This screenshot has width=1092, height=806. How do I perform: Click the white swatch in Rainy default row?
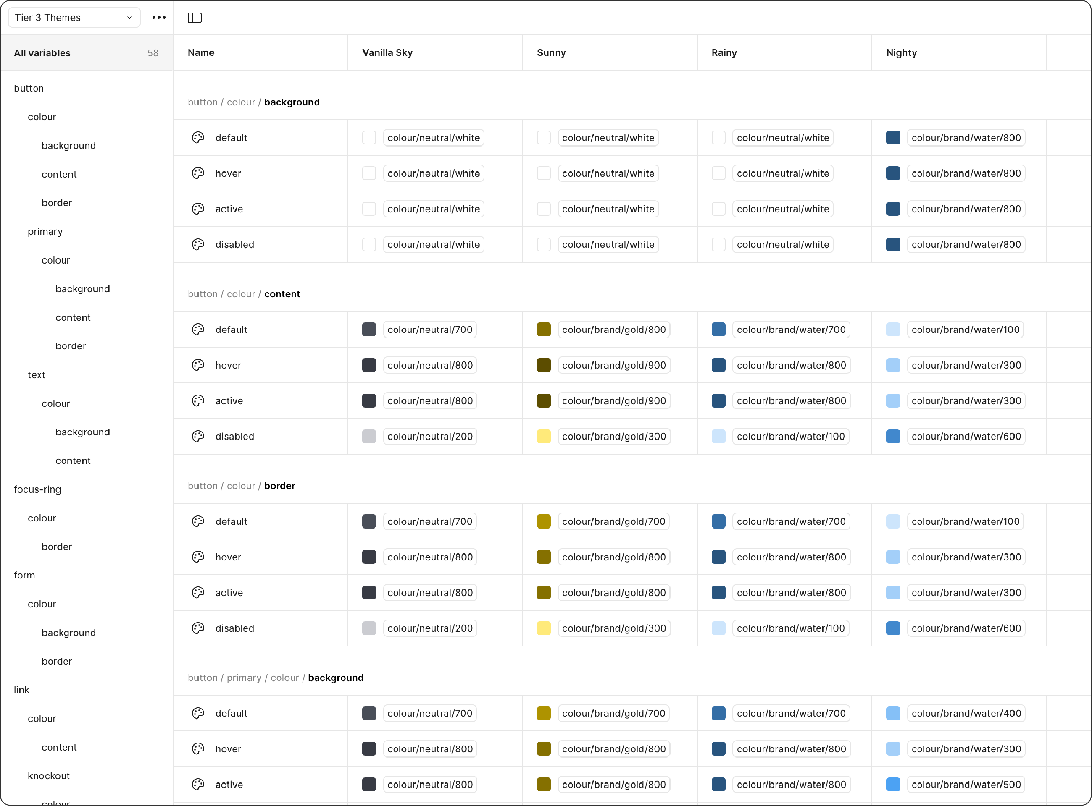pos(718,138)
